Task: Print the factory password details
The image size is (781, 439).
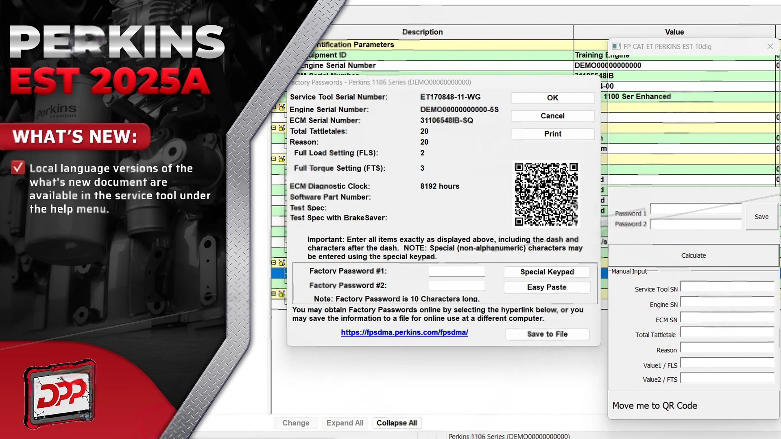Action: 552,134
